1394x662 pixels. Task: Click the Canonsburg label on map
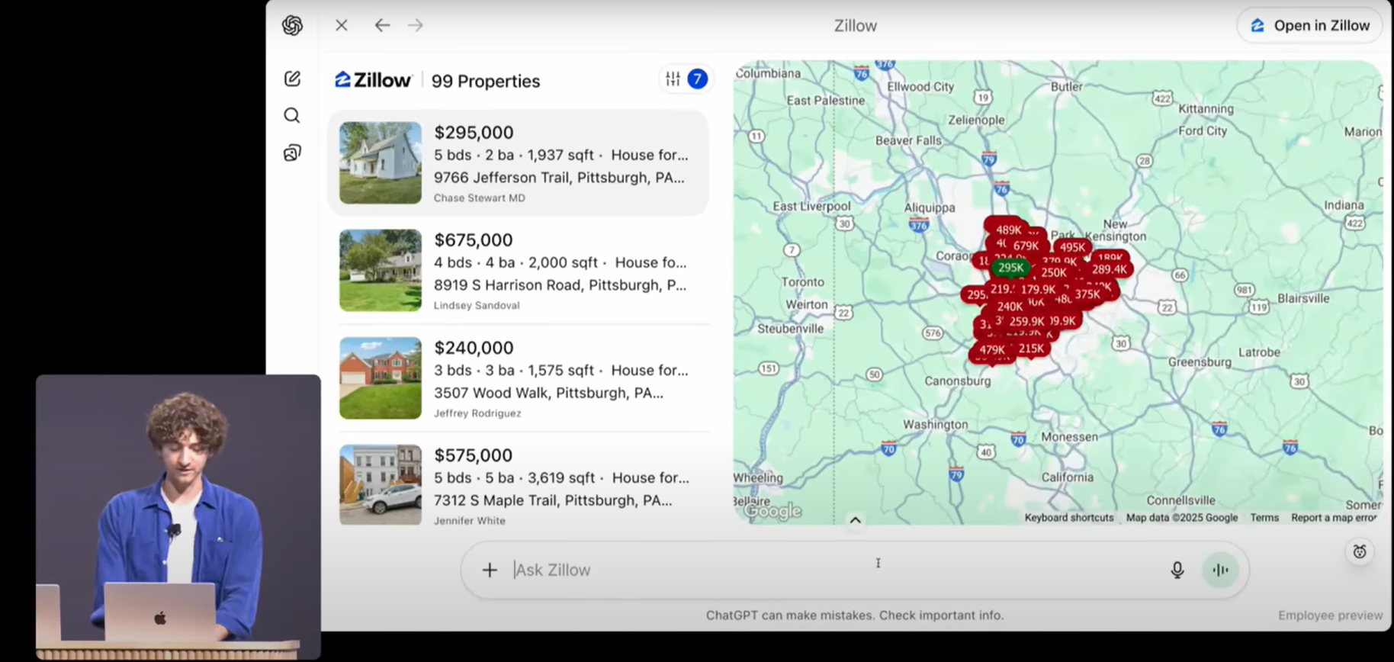click(958, 381)
